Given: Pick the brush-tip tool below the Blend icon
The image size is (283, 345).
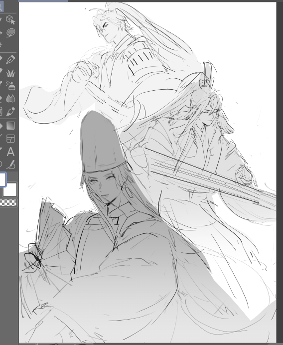Looking at the screenshot, I should tap(10, 111).
